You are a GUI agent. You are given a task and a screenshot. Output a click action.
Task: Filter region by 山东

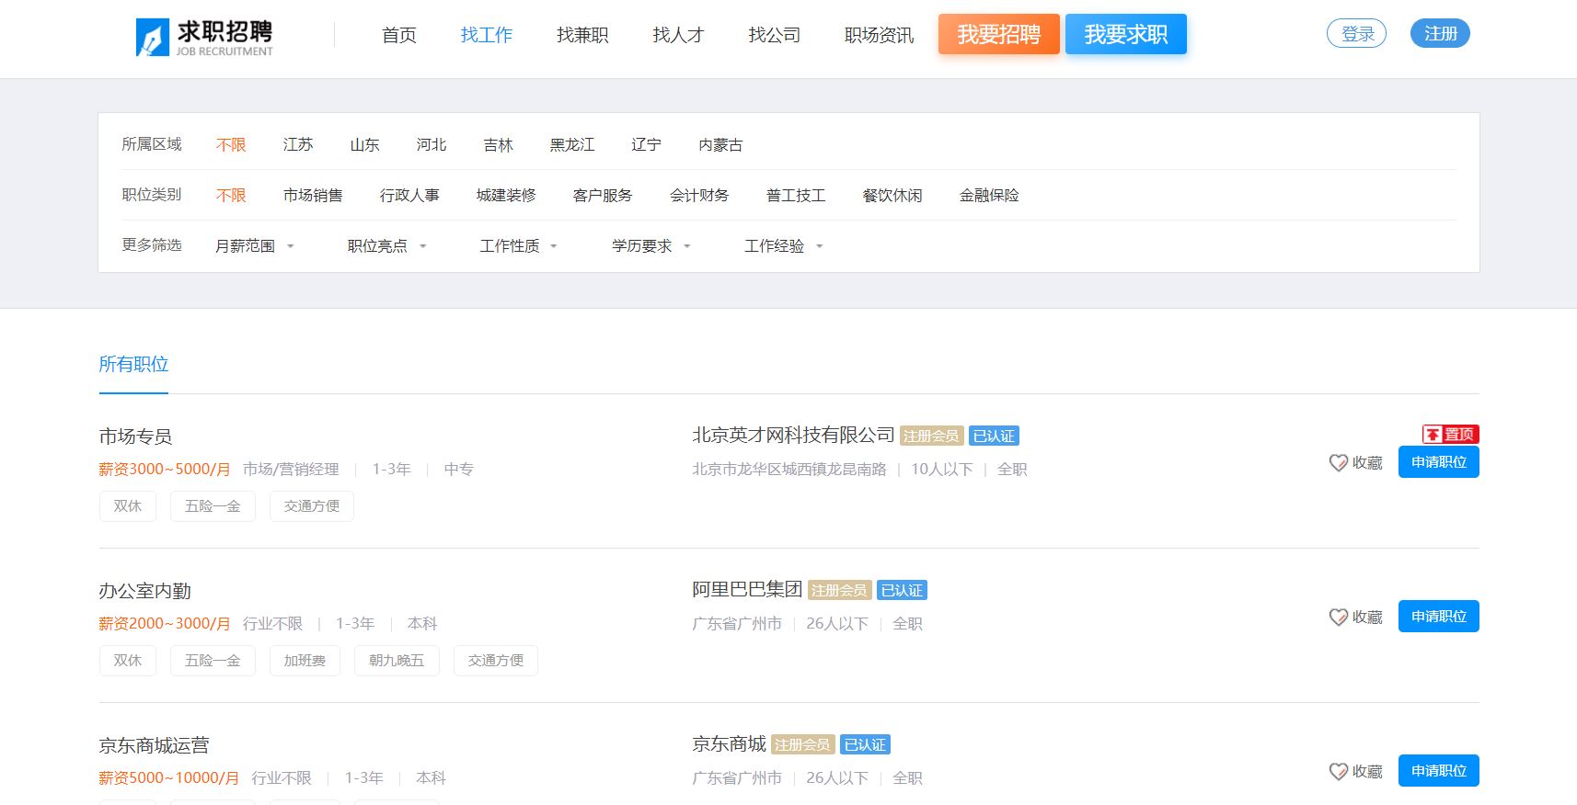click(364, 145)
